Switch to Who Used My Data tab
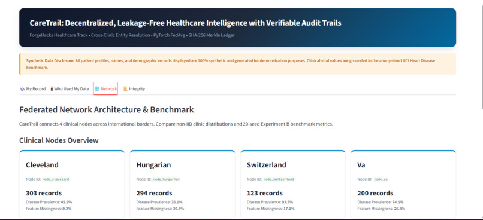The width and height of the screenshot is (483, 220). (x=70, y=89)
